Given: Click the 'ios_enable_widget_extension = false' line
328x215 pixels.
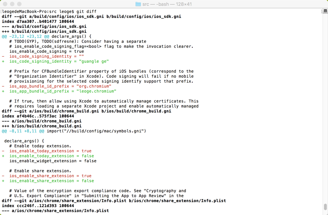Looking at the screenshot, I should coord(53,161).
